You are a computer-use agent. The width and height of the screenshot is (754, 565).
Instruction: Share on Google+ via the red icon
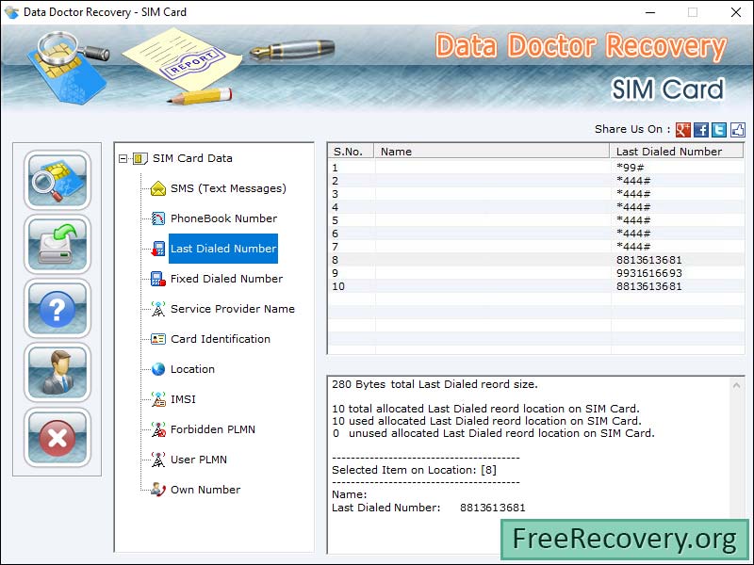click(x=684, y=129)
